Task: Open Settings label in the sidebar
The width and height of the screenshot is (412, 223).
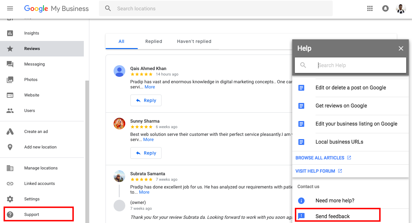Action: tap(32, 199)
